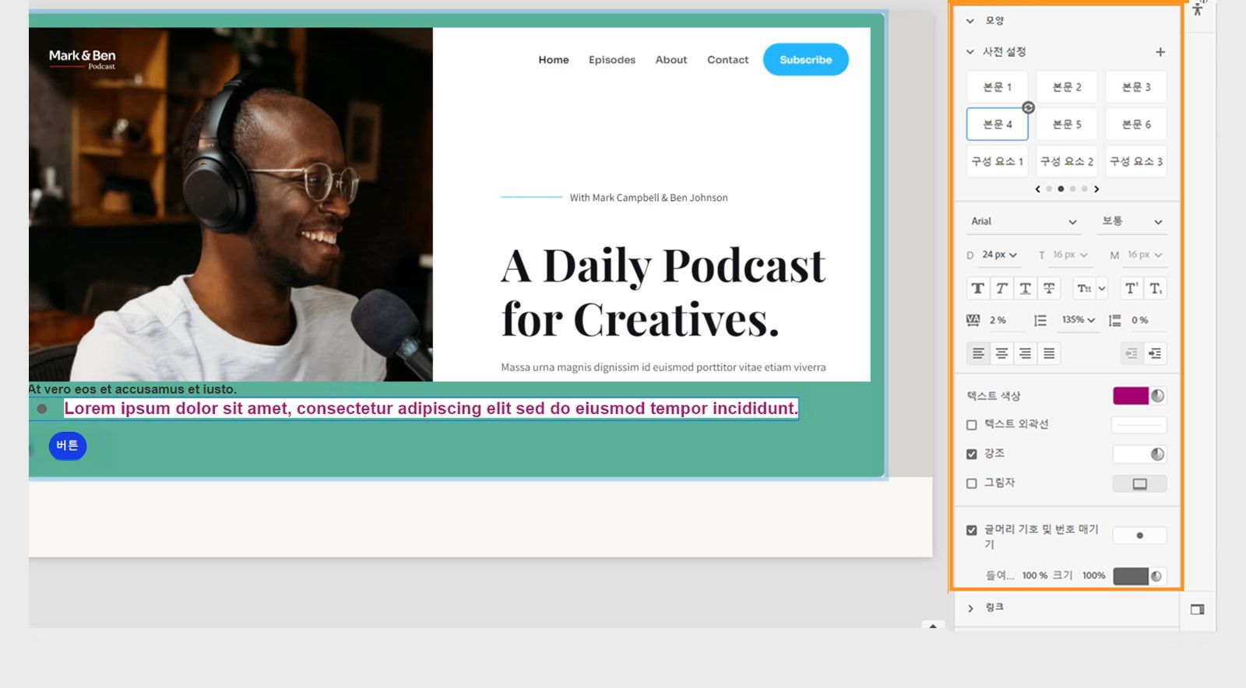The height and width of the screenshot is (688, 1246).
Task: Open the side panel layout icon
Action: pos(1198,609)
